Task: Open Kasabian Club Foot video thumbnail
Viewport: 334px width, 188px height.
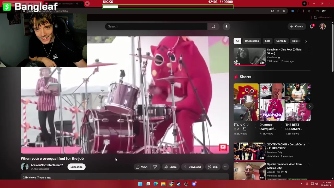Action: [249, 56]
